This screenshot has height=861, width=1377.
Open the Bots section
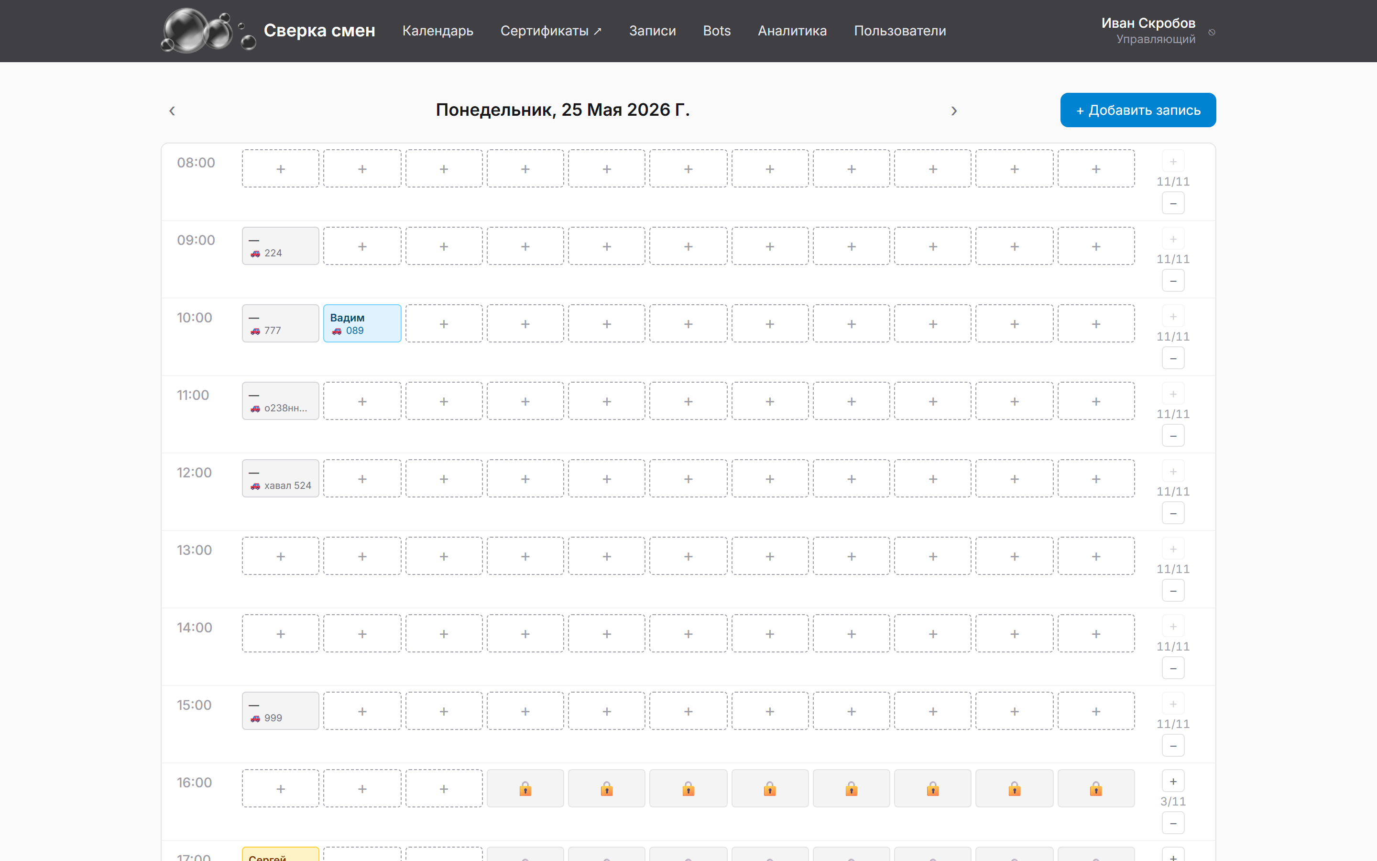(x=716, y=31)
